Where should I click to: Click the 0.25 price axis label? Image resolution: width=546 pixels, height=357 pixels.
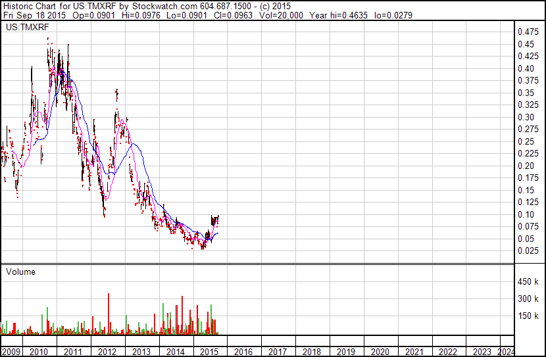coord(526,141)
